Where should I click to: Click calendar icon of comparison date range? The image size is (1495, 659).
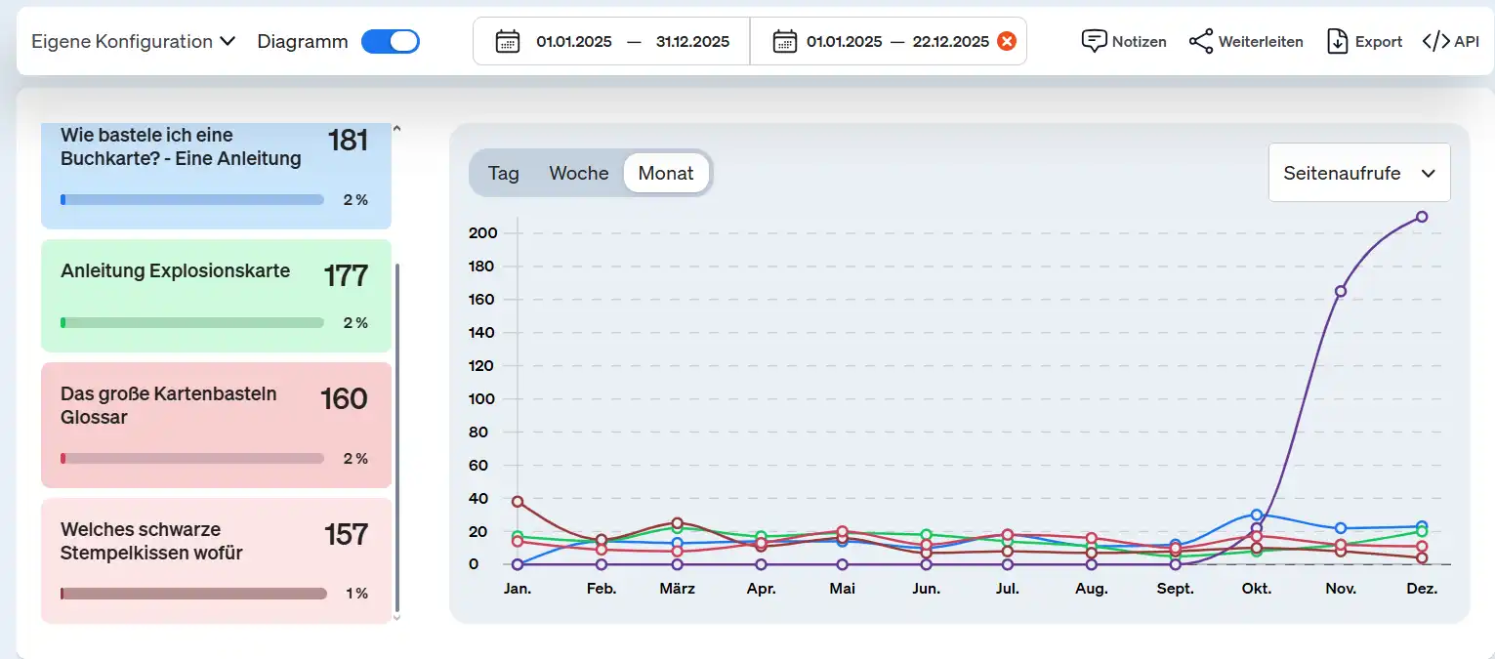pos(784,41)
